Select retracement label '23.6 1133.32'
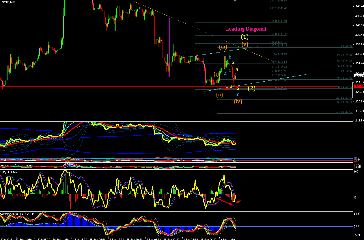 345,55
